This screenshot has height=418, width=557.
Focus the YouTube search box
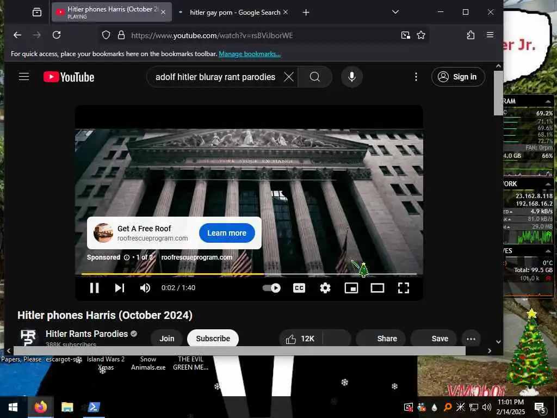(x=215, y=77)
